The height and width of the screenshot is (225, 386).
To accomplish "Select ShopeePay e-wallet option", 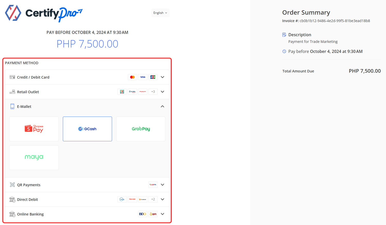I will click(x=34, y=129).
